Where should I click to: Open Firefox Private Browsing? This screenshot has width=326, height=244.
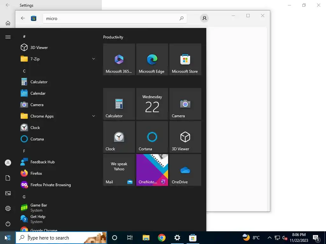(x=58, y=185)
